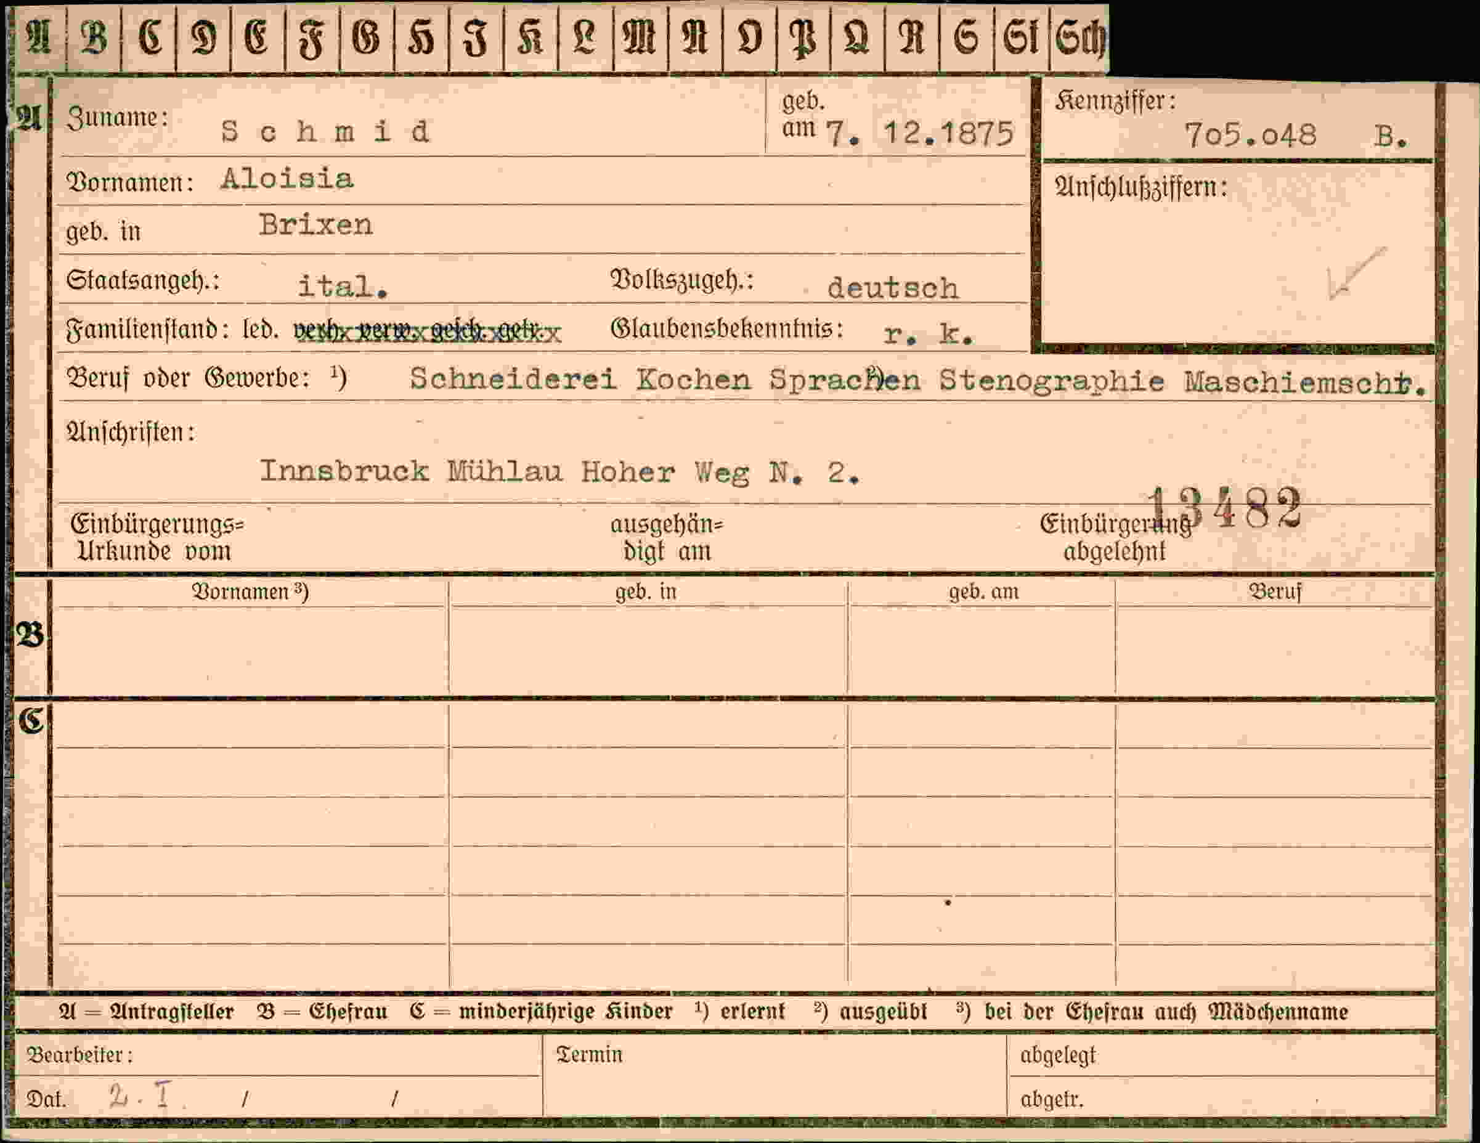Click the "Zuname:" label

[117, 118]
